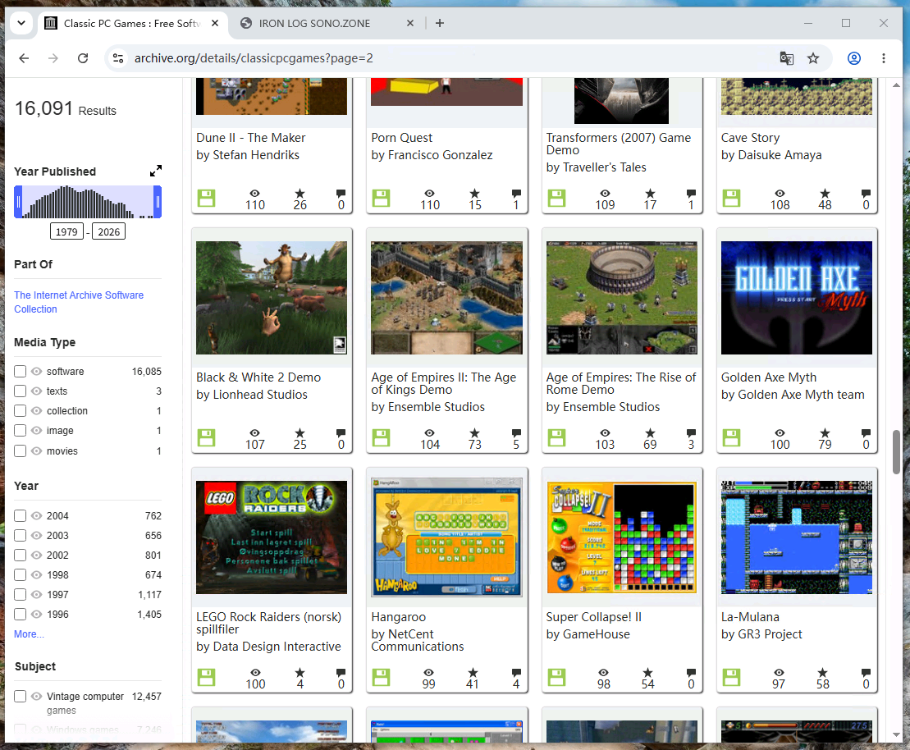Screen dimensions: 910x750
Task: Open Chrome's three-dot menu
Action: [883, 58]
